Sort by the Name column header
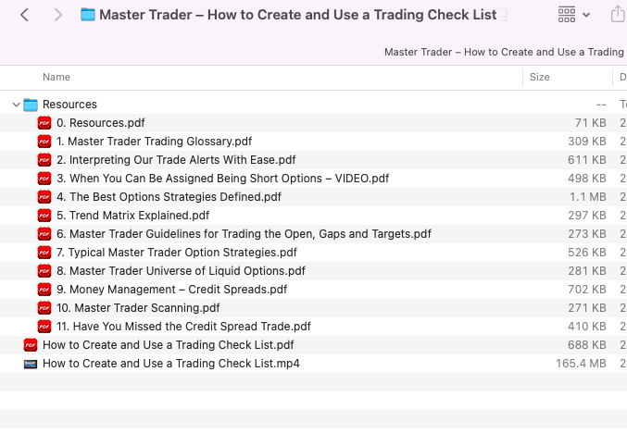Image resolution: width=627 pixels, height=446 pixels. [x=56, y=77]
